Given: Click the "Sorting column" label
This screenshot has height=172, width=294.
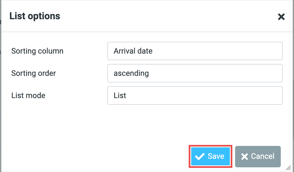Looking at the screenshot, I should 37,51.
